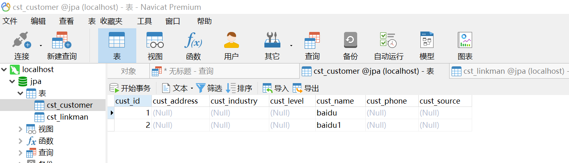The width and height of the screenshot is (569, 163).
Task: Select 查询 in the sidebar tree
Action: pos(46,153)
